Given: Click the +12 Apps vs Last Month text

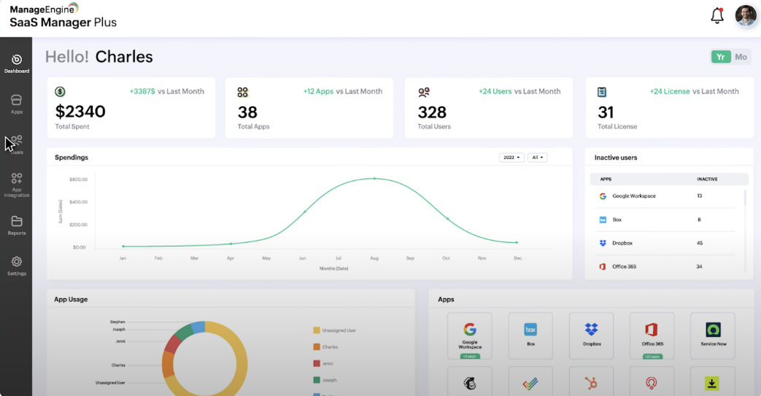Looking at the screenshot, I should (x=343, y=91).
